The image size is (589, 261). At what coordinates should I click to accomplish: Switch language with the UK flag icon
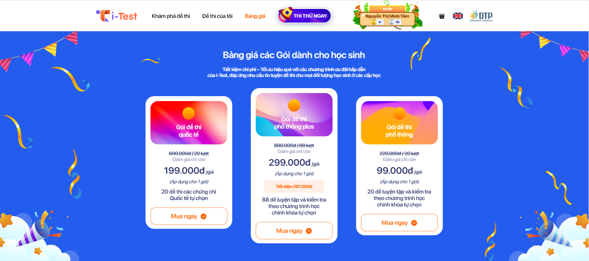tap(458, 16)
